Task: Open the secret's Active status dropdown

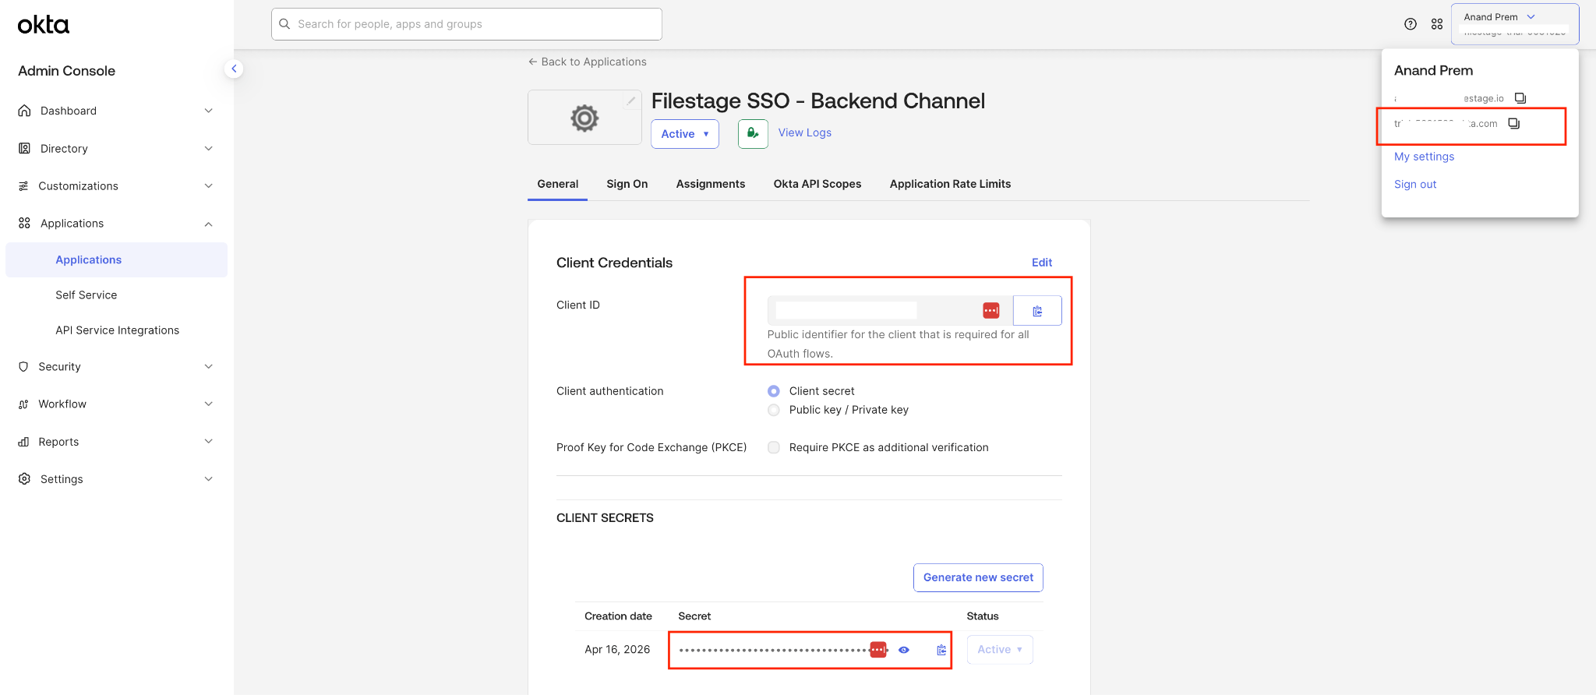Action: (1000, 650)
